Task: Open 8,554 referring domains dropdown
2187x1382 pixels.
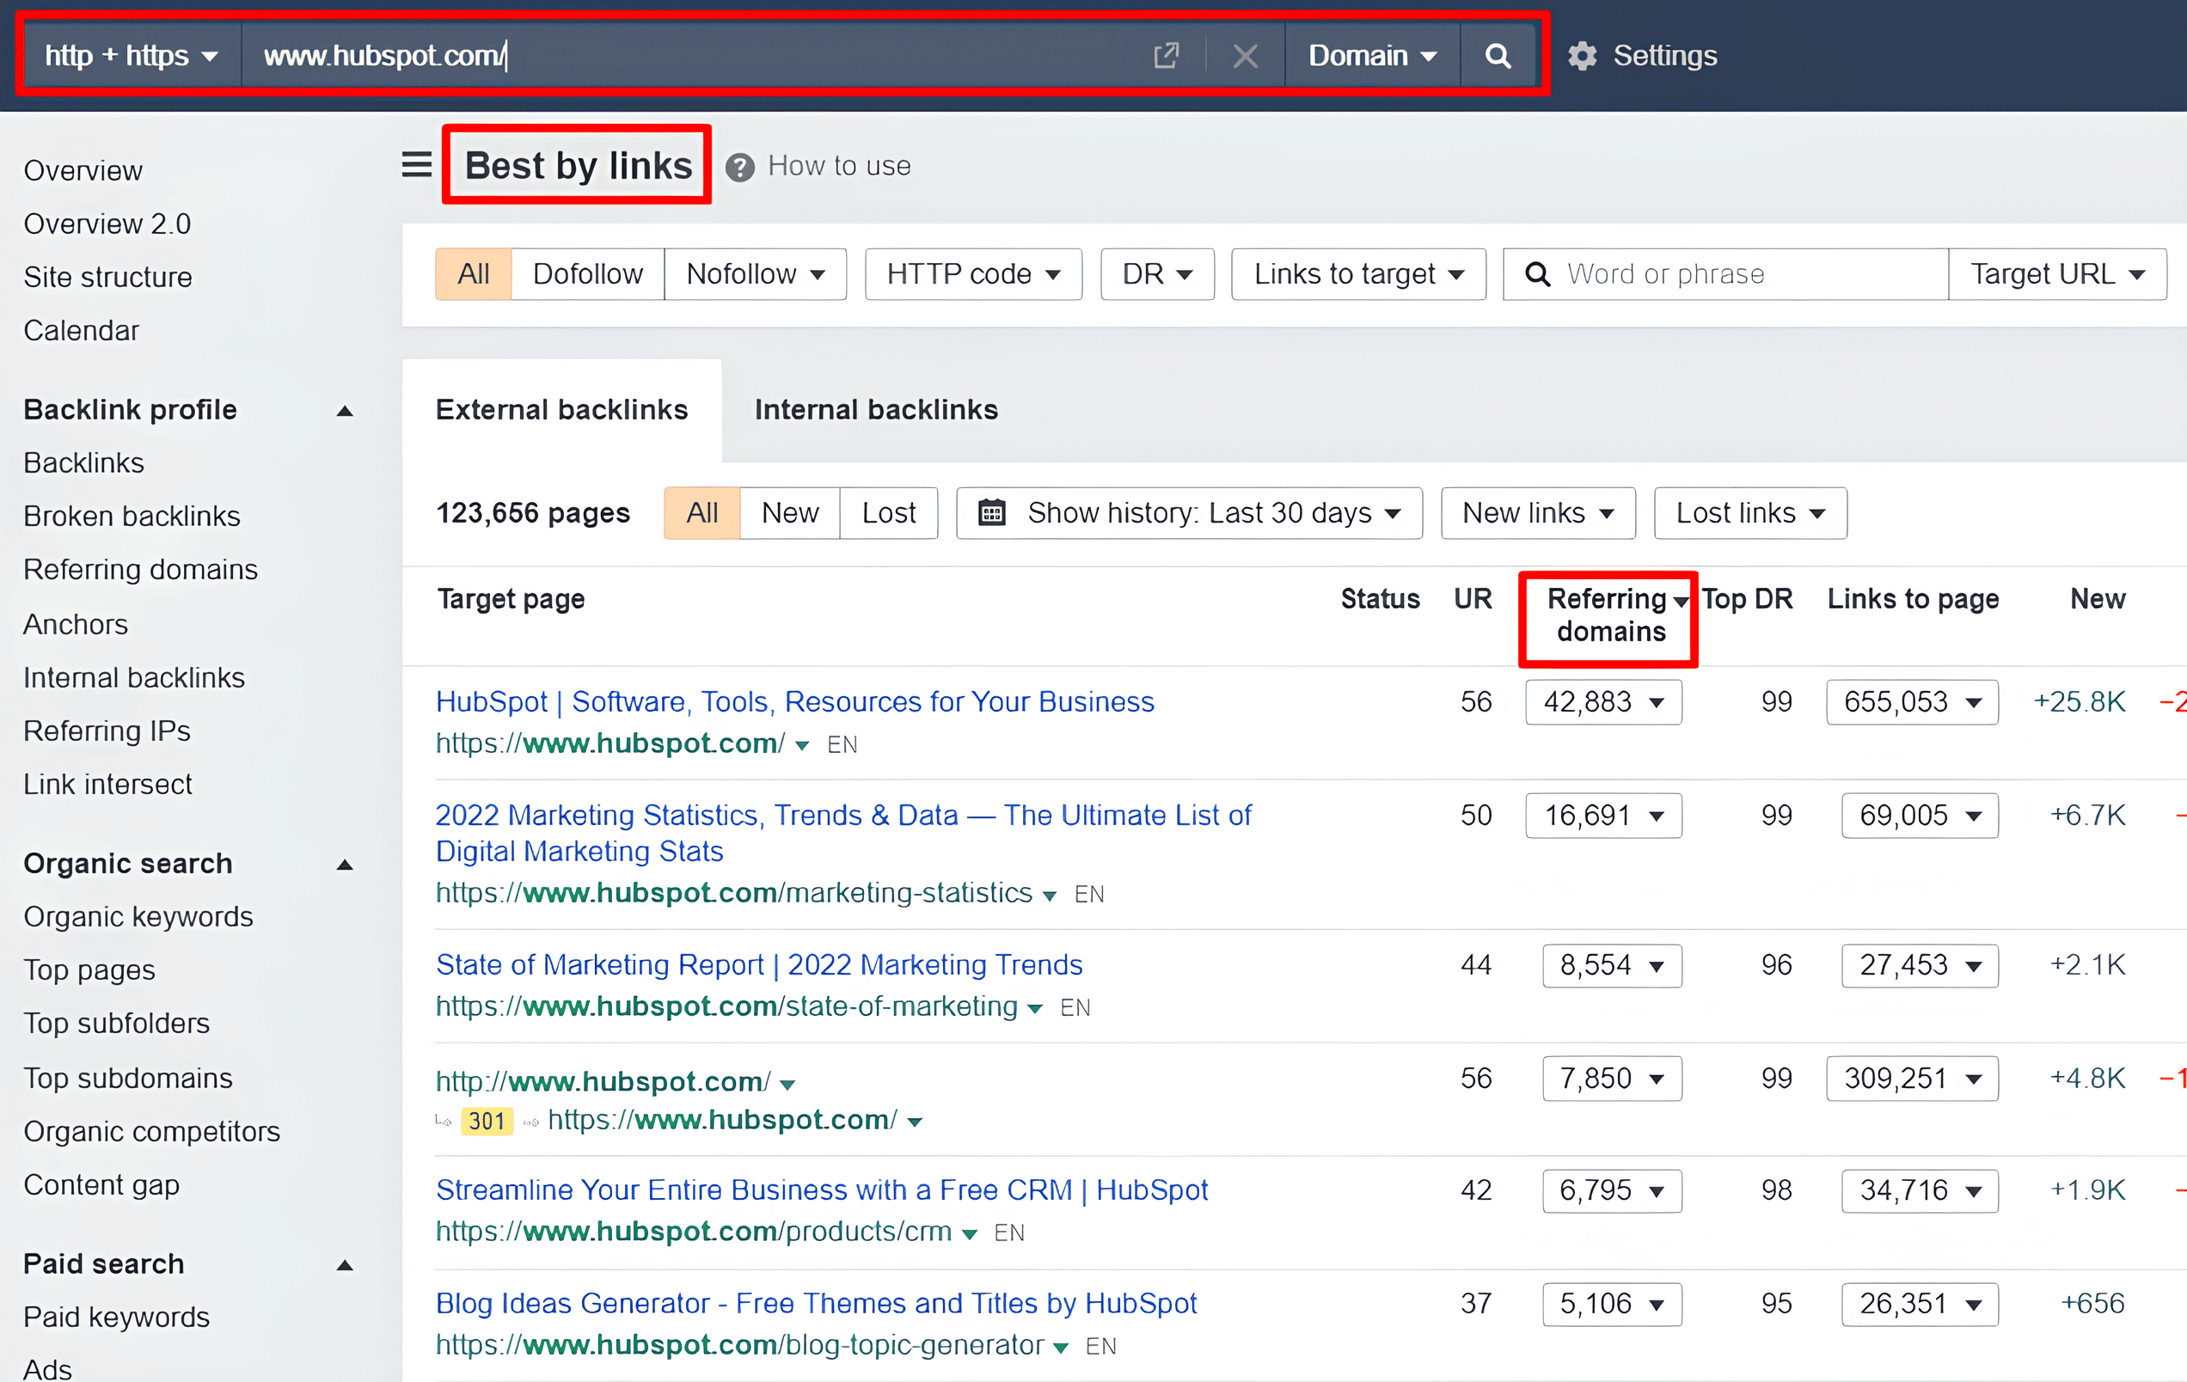Action: [1611, 965]
